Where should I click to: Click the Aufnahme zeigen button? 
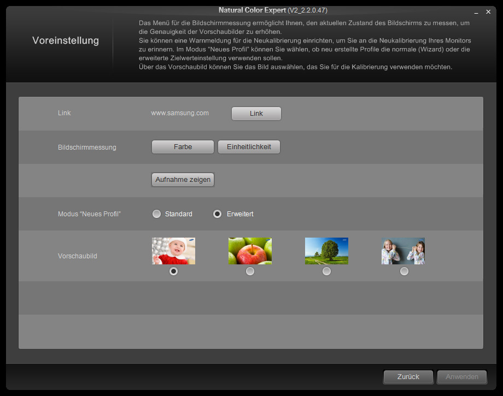point(183,180)
